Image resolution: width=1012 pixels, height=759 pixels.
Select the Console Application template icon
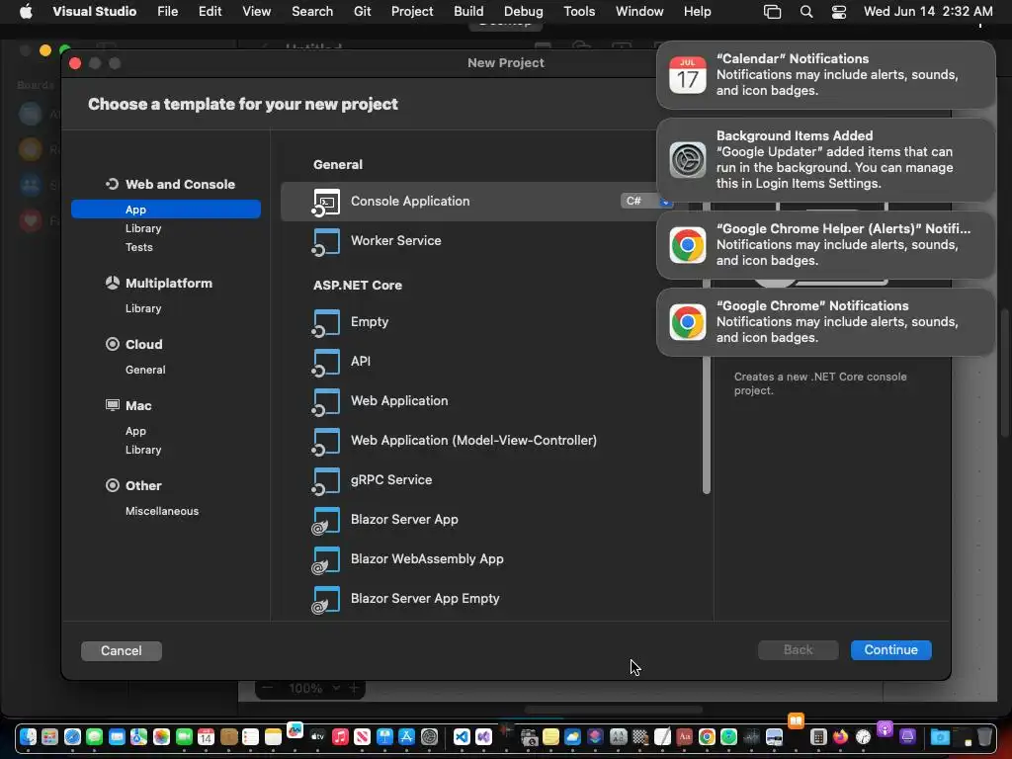click(326, 202)
